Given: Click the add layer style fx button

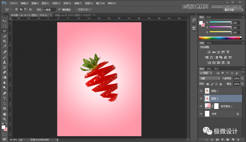Looking at the screenshot, I should pyautogui.click(x=212, y=139).
